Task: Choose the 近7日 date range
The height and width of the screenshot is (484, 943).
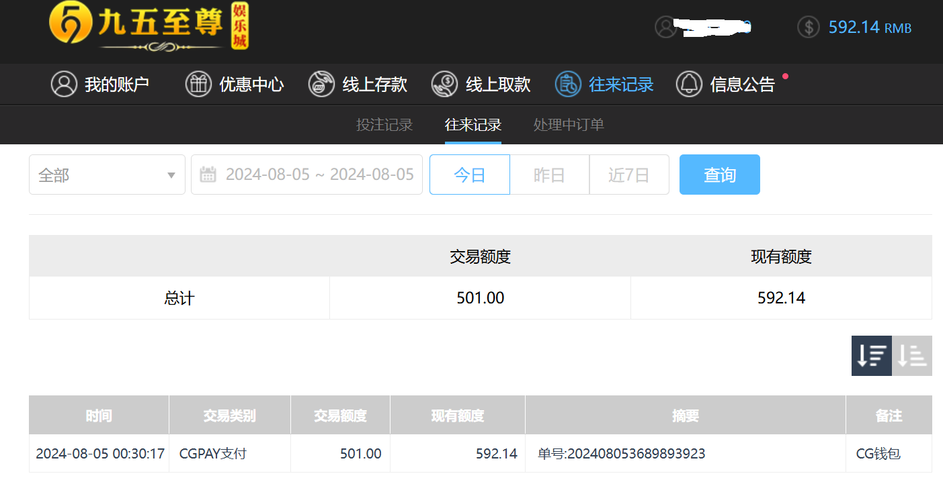Action: coord(628,175)
